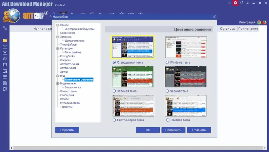The image size is (269, 152).
Task: Open Видеокнопка settings page
Action: pos(73,87)
